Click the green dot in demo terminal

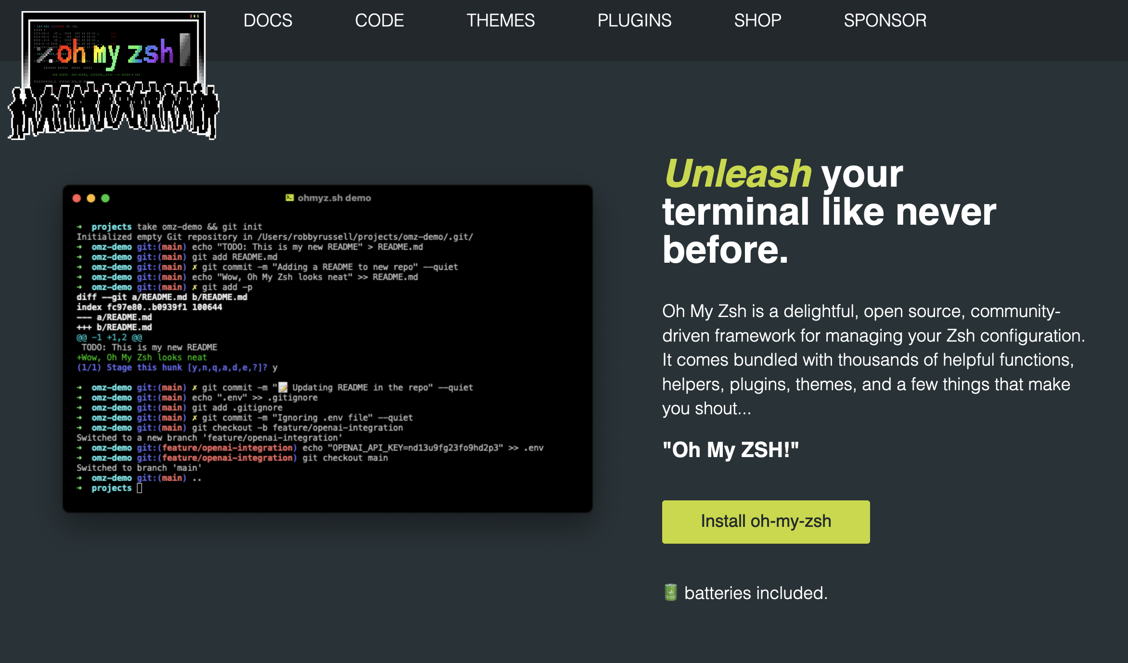(105, 198)
